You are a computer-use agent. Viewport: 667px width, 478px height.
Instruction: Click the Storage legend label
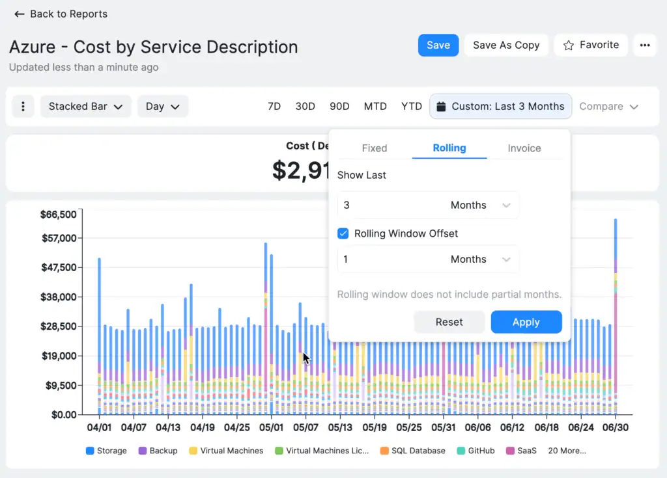point(112,451)
